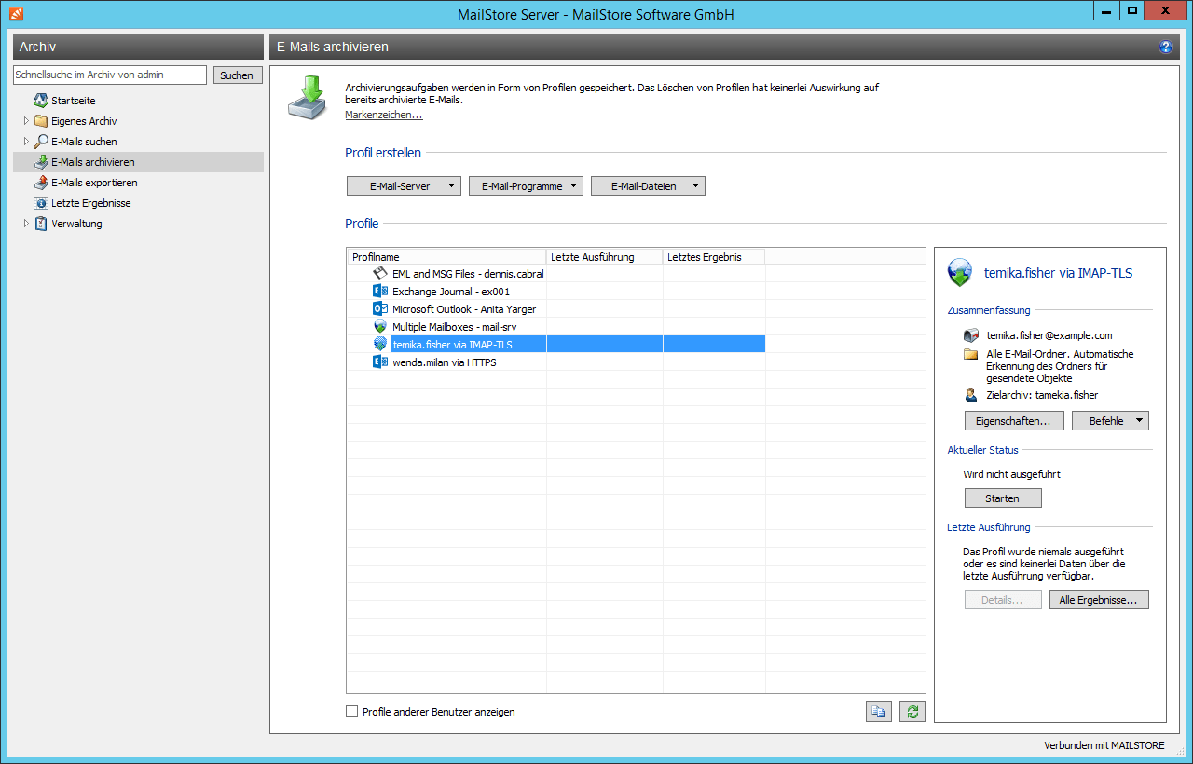Expand the Eigenes Archiv tree node
Image resolution: width=1193 pixels, height=764 pixels.
point(26,121)
